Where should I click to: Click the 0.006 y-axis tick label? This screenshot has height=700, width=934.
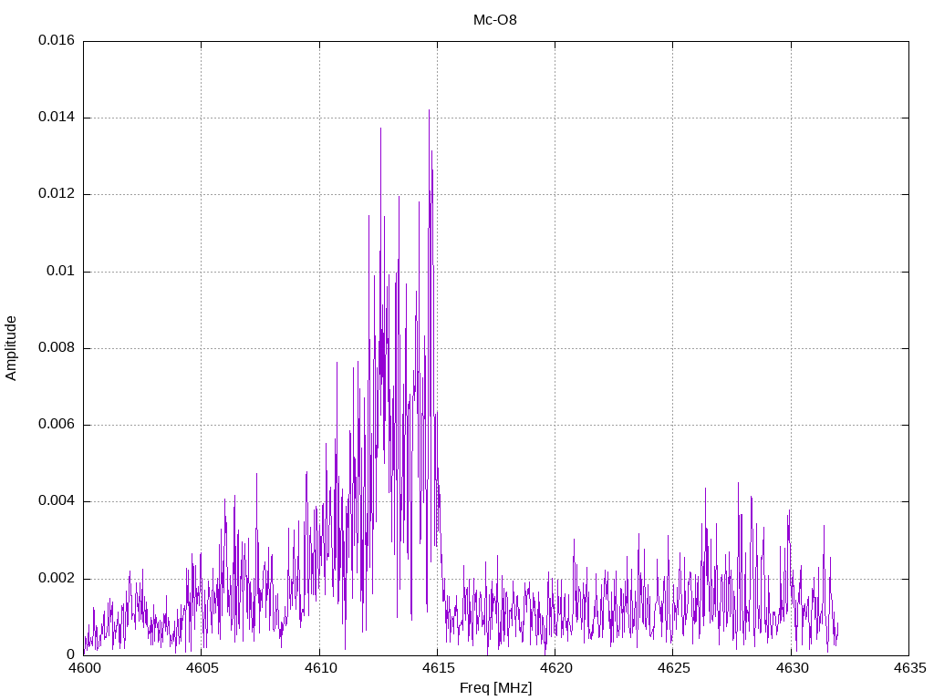point(57,425)
